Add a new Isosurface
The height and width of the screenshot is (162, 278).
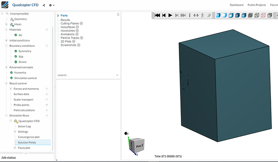coord(77,27)
